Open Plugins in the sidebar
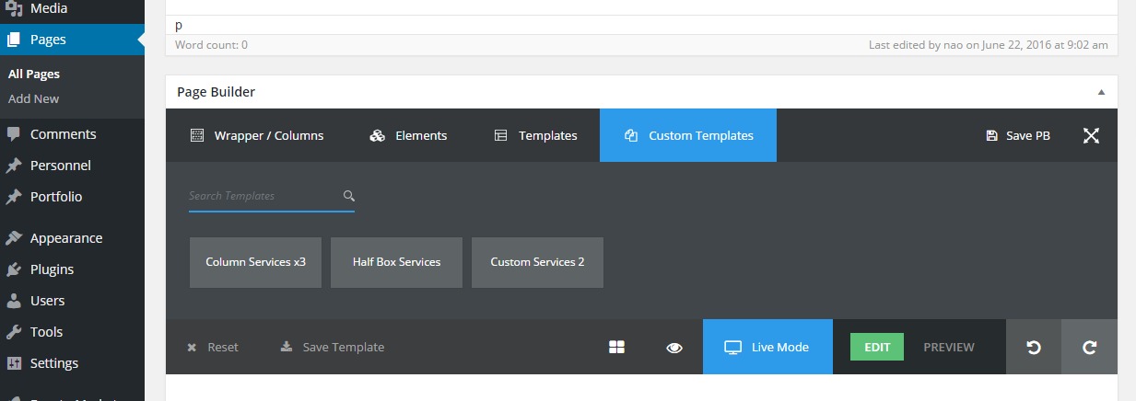1136x401 pixels. coord(52,269)
